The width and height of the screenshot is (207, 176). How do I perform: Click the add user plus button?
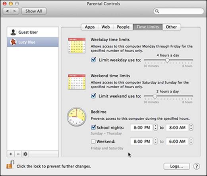tap(11, 154)
